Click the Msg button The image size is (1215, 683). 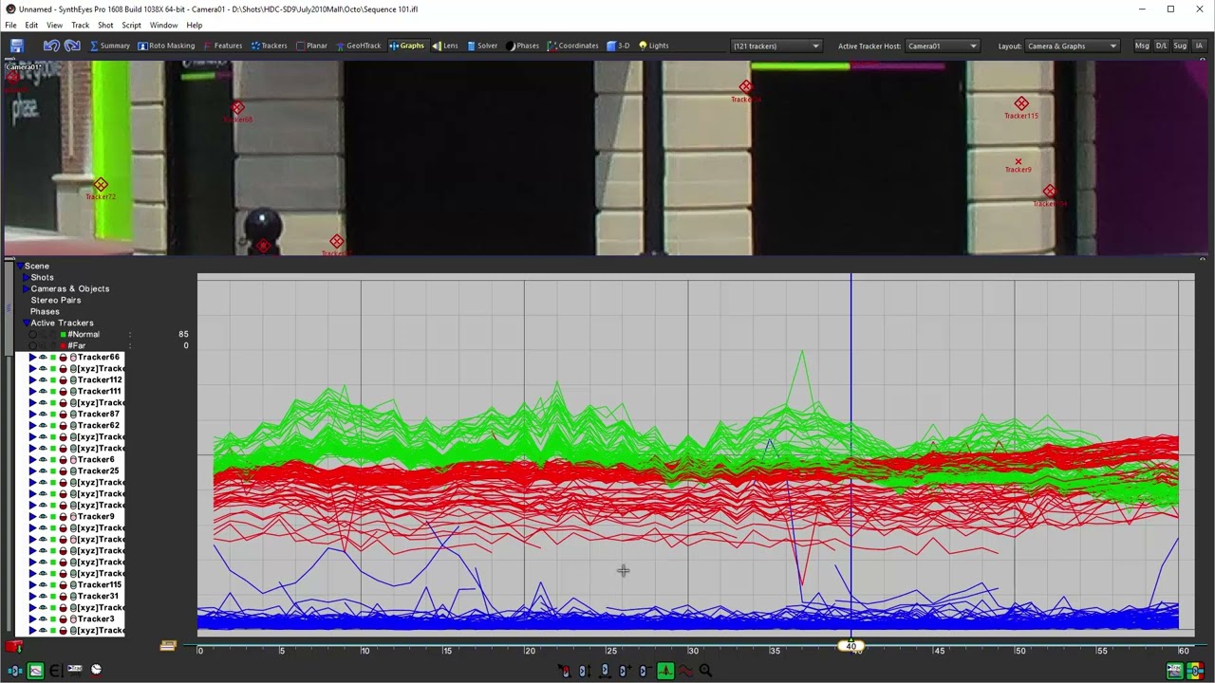1142,46
